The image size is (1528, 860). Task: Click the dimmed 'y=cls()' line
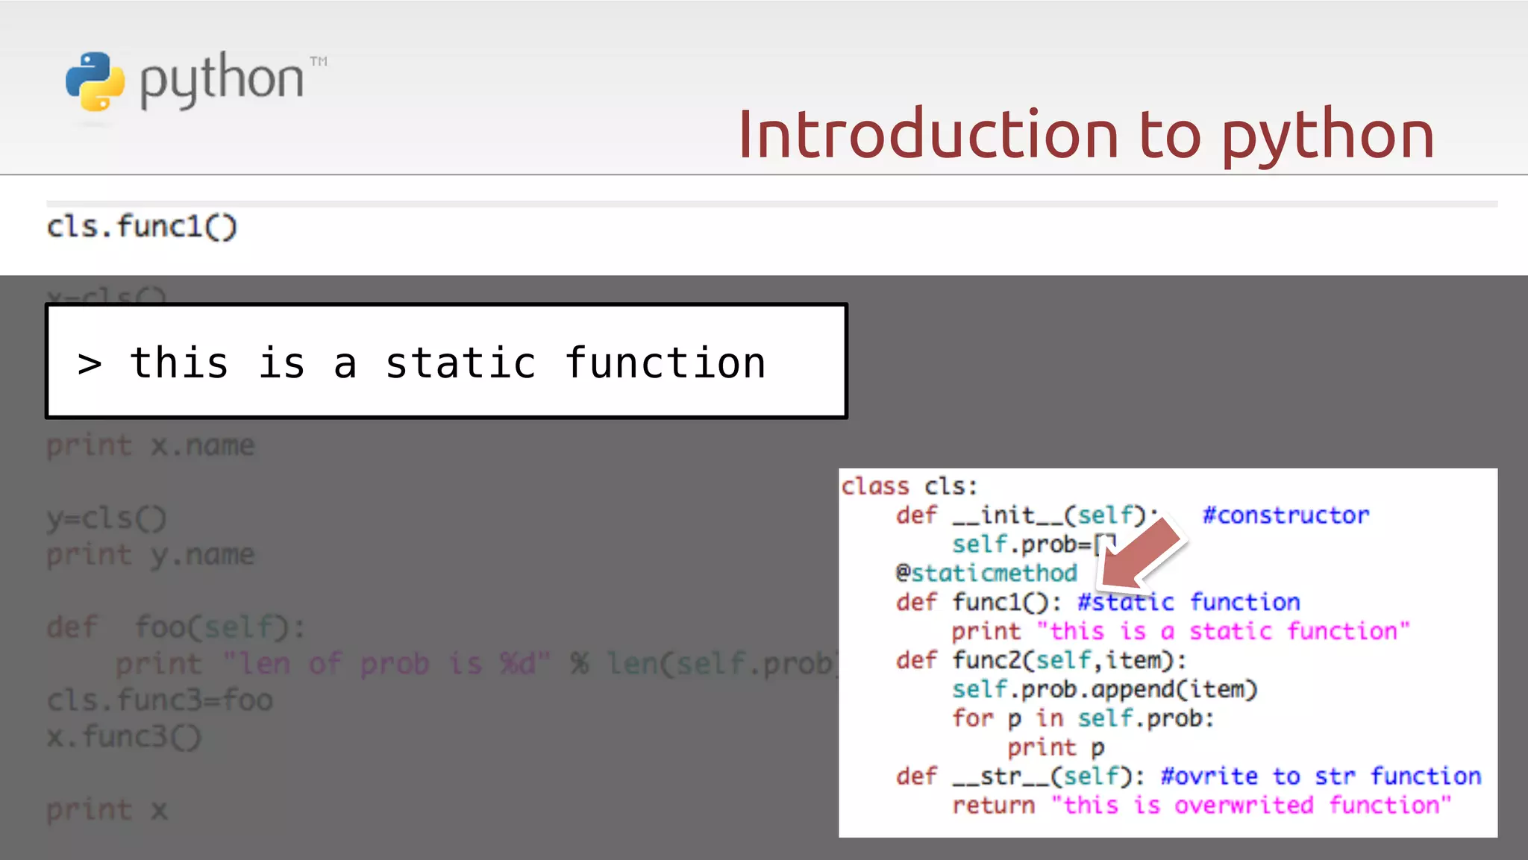(107, 518)
